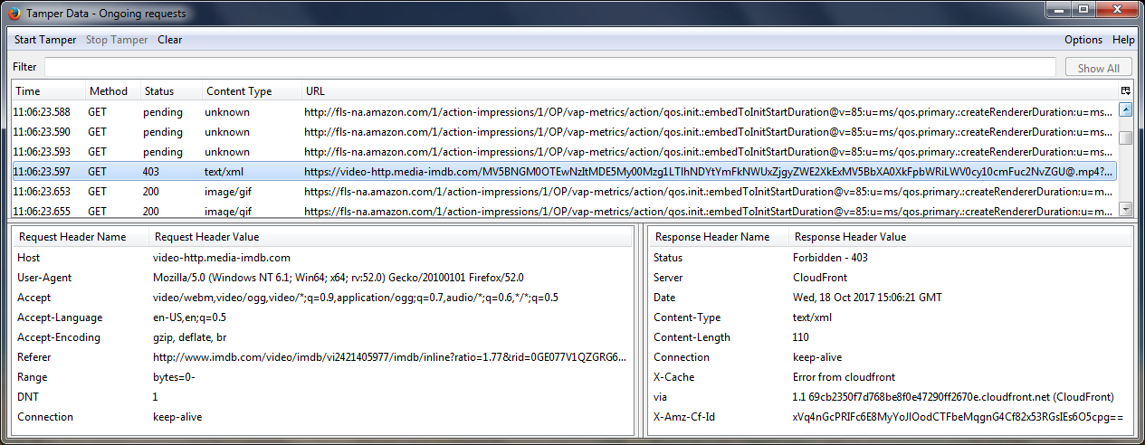Focus the Filter input field

(550, 67)
